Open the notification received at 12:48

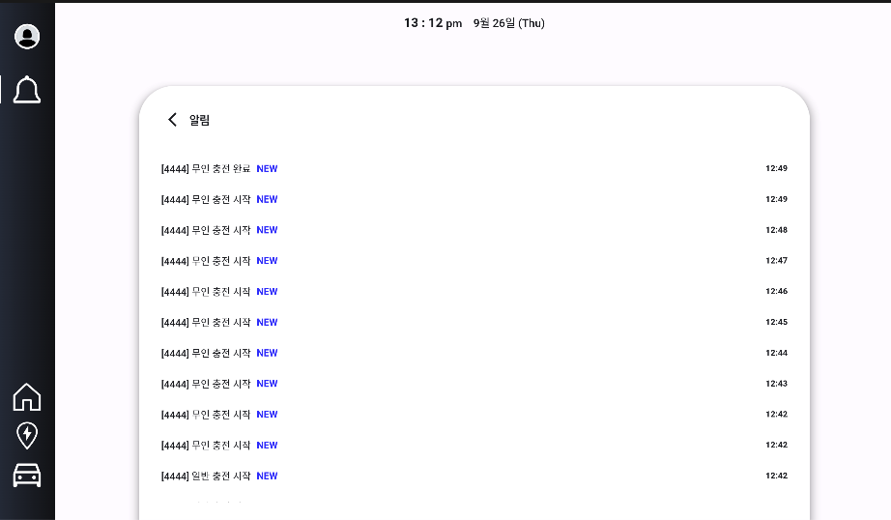pyautogui.click(x=206, y=230)
